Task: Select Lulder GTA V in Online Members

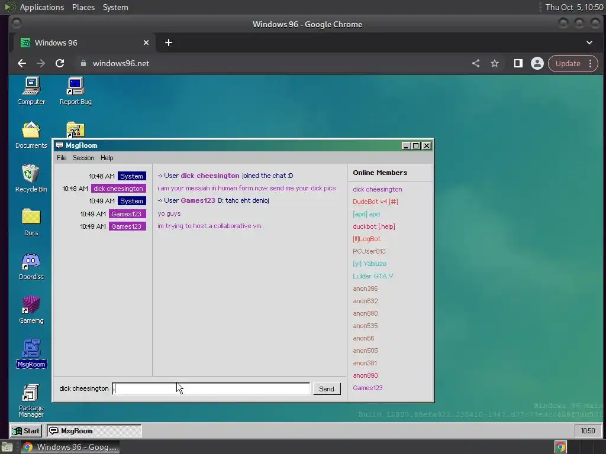Action: (373, 276)
